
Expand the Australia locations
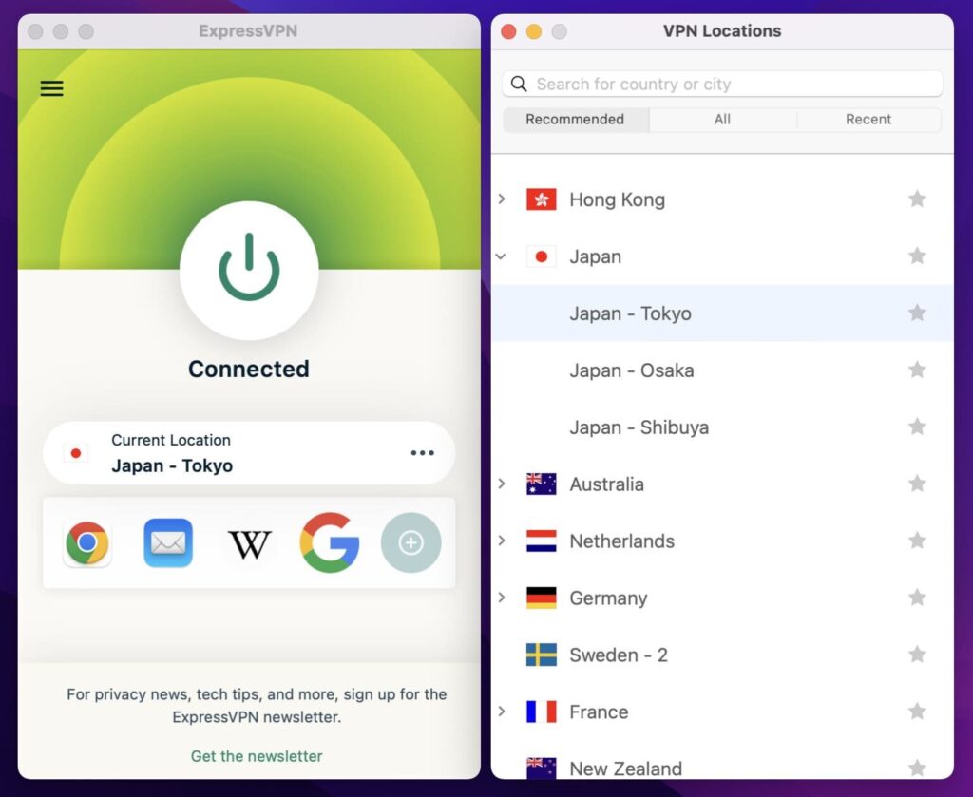click(x=502, y=484)
